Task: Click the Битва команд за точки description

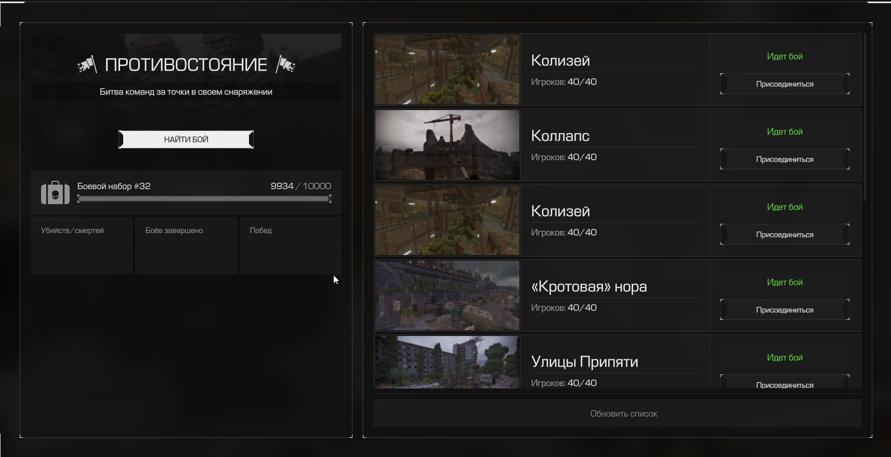Action: tap(186, 92)
